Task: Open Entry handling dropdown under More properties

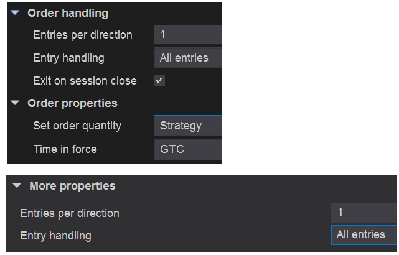Action: 364,235
